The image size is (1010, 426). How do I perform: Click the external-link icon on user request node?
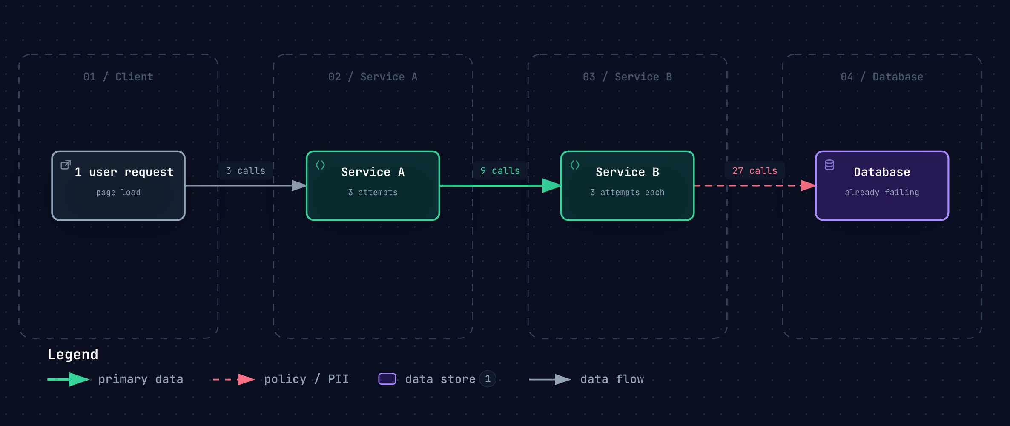[x=66, y=165]
